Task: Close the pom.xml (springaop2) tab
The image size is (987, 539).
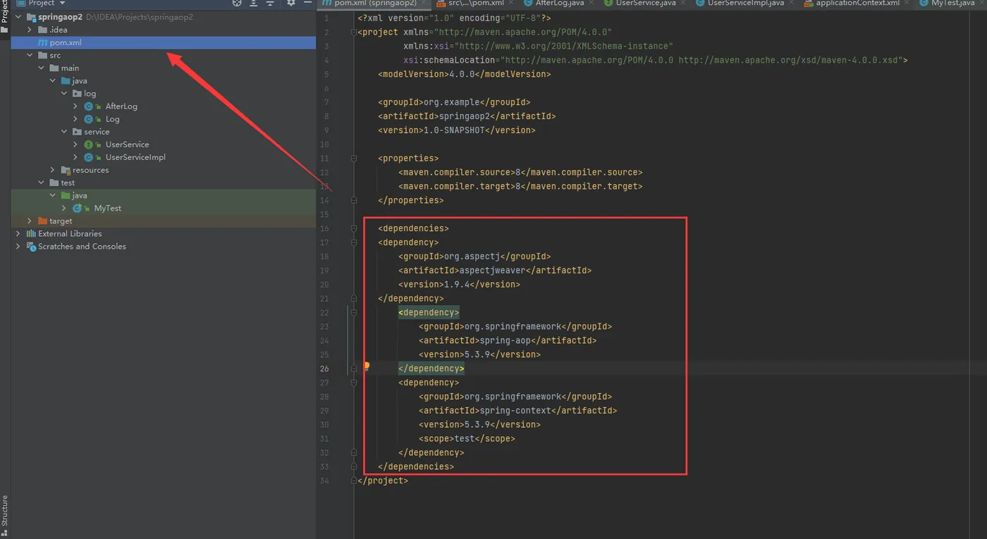Action: 425,3
